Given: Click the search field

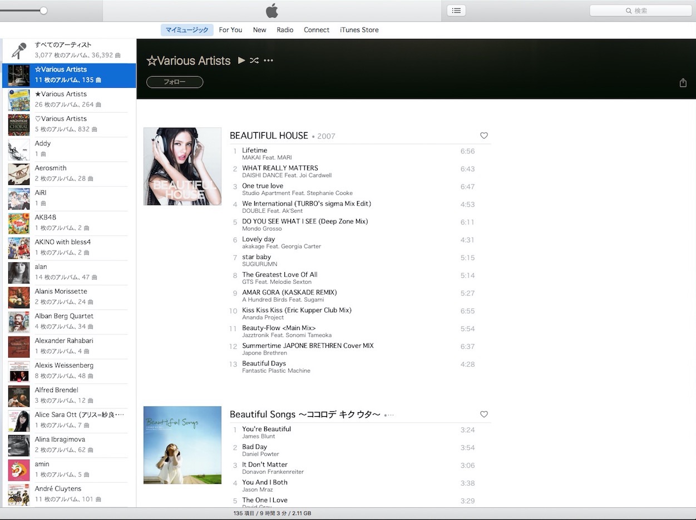Looking at the screenshot, I should [640, 11].
